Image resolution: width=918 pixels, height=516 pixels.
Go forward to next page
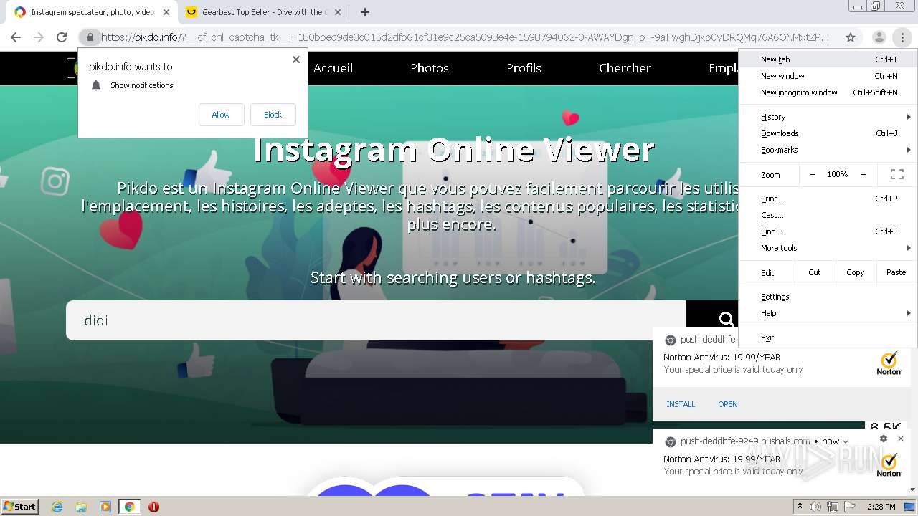click(x=39, y=37)
